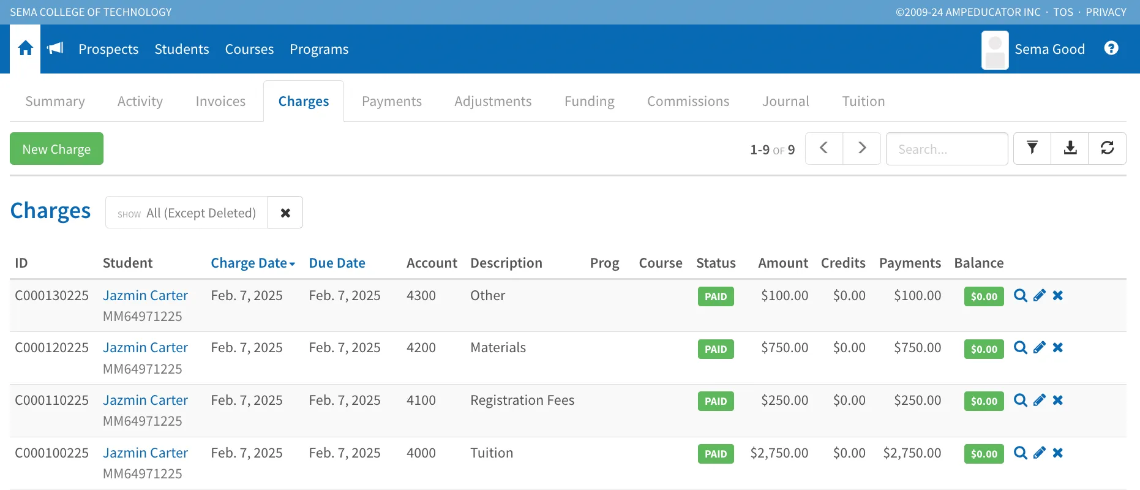Viewport: 1140px width, 490px height.
Task: Go to previous page of charges
Action: pos(824,149)
